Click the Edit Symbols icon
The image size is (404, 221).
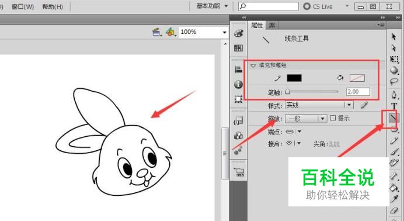pyautogui.click(x=170, y=32)
